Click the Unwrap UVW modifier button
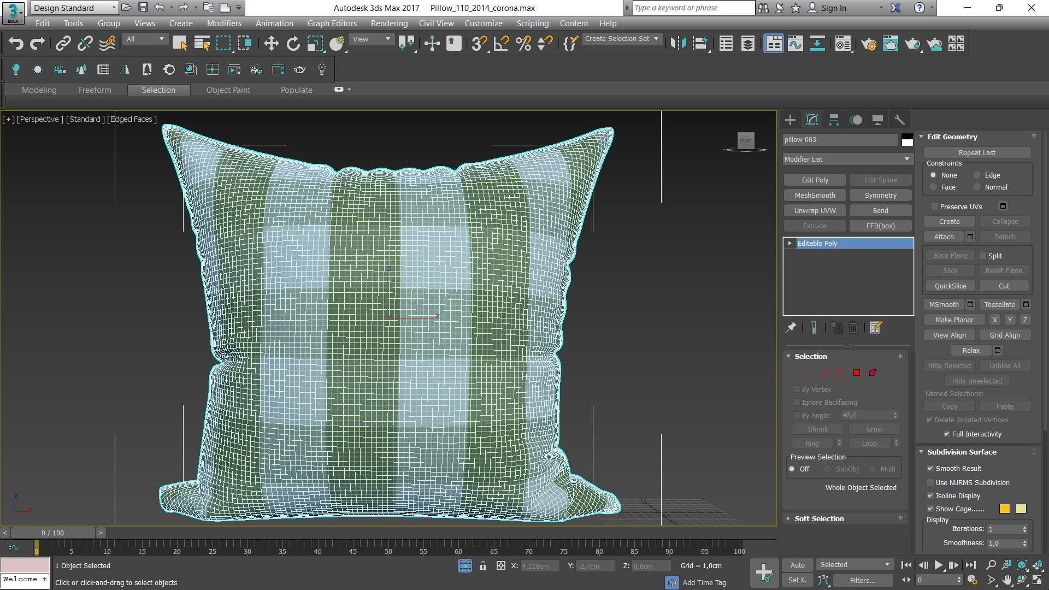The width and height of the screenshot is (1049, 590). pyautogui.click(x=815, y=210)
